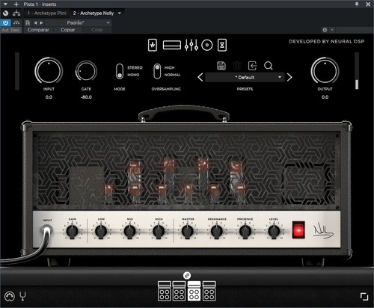The height and width of the screenshot is (308, 374).
Task: Click the amp Gain knob
Action: coord(72,231)
